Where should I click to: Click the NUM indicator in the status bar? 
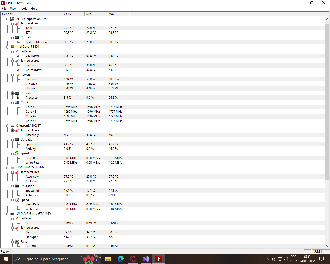click(x=316, y=252)
